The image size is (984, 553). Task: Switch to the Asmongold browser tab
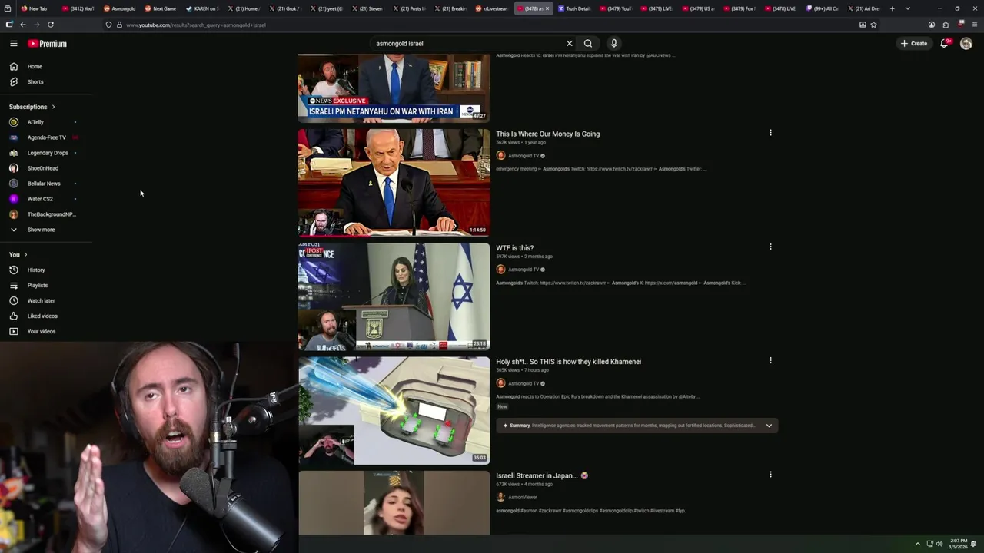coord(120,8)
